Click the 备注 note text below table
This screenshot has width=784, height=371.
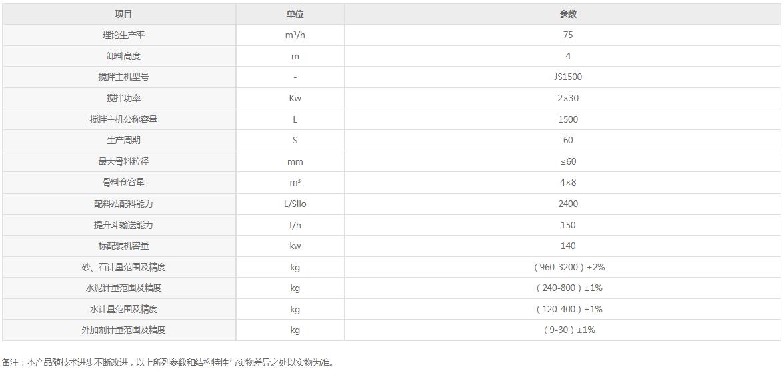point(167,362)
